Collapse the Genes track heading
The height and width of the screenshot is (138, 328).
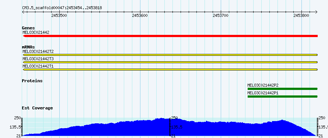point(28,28)
